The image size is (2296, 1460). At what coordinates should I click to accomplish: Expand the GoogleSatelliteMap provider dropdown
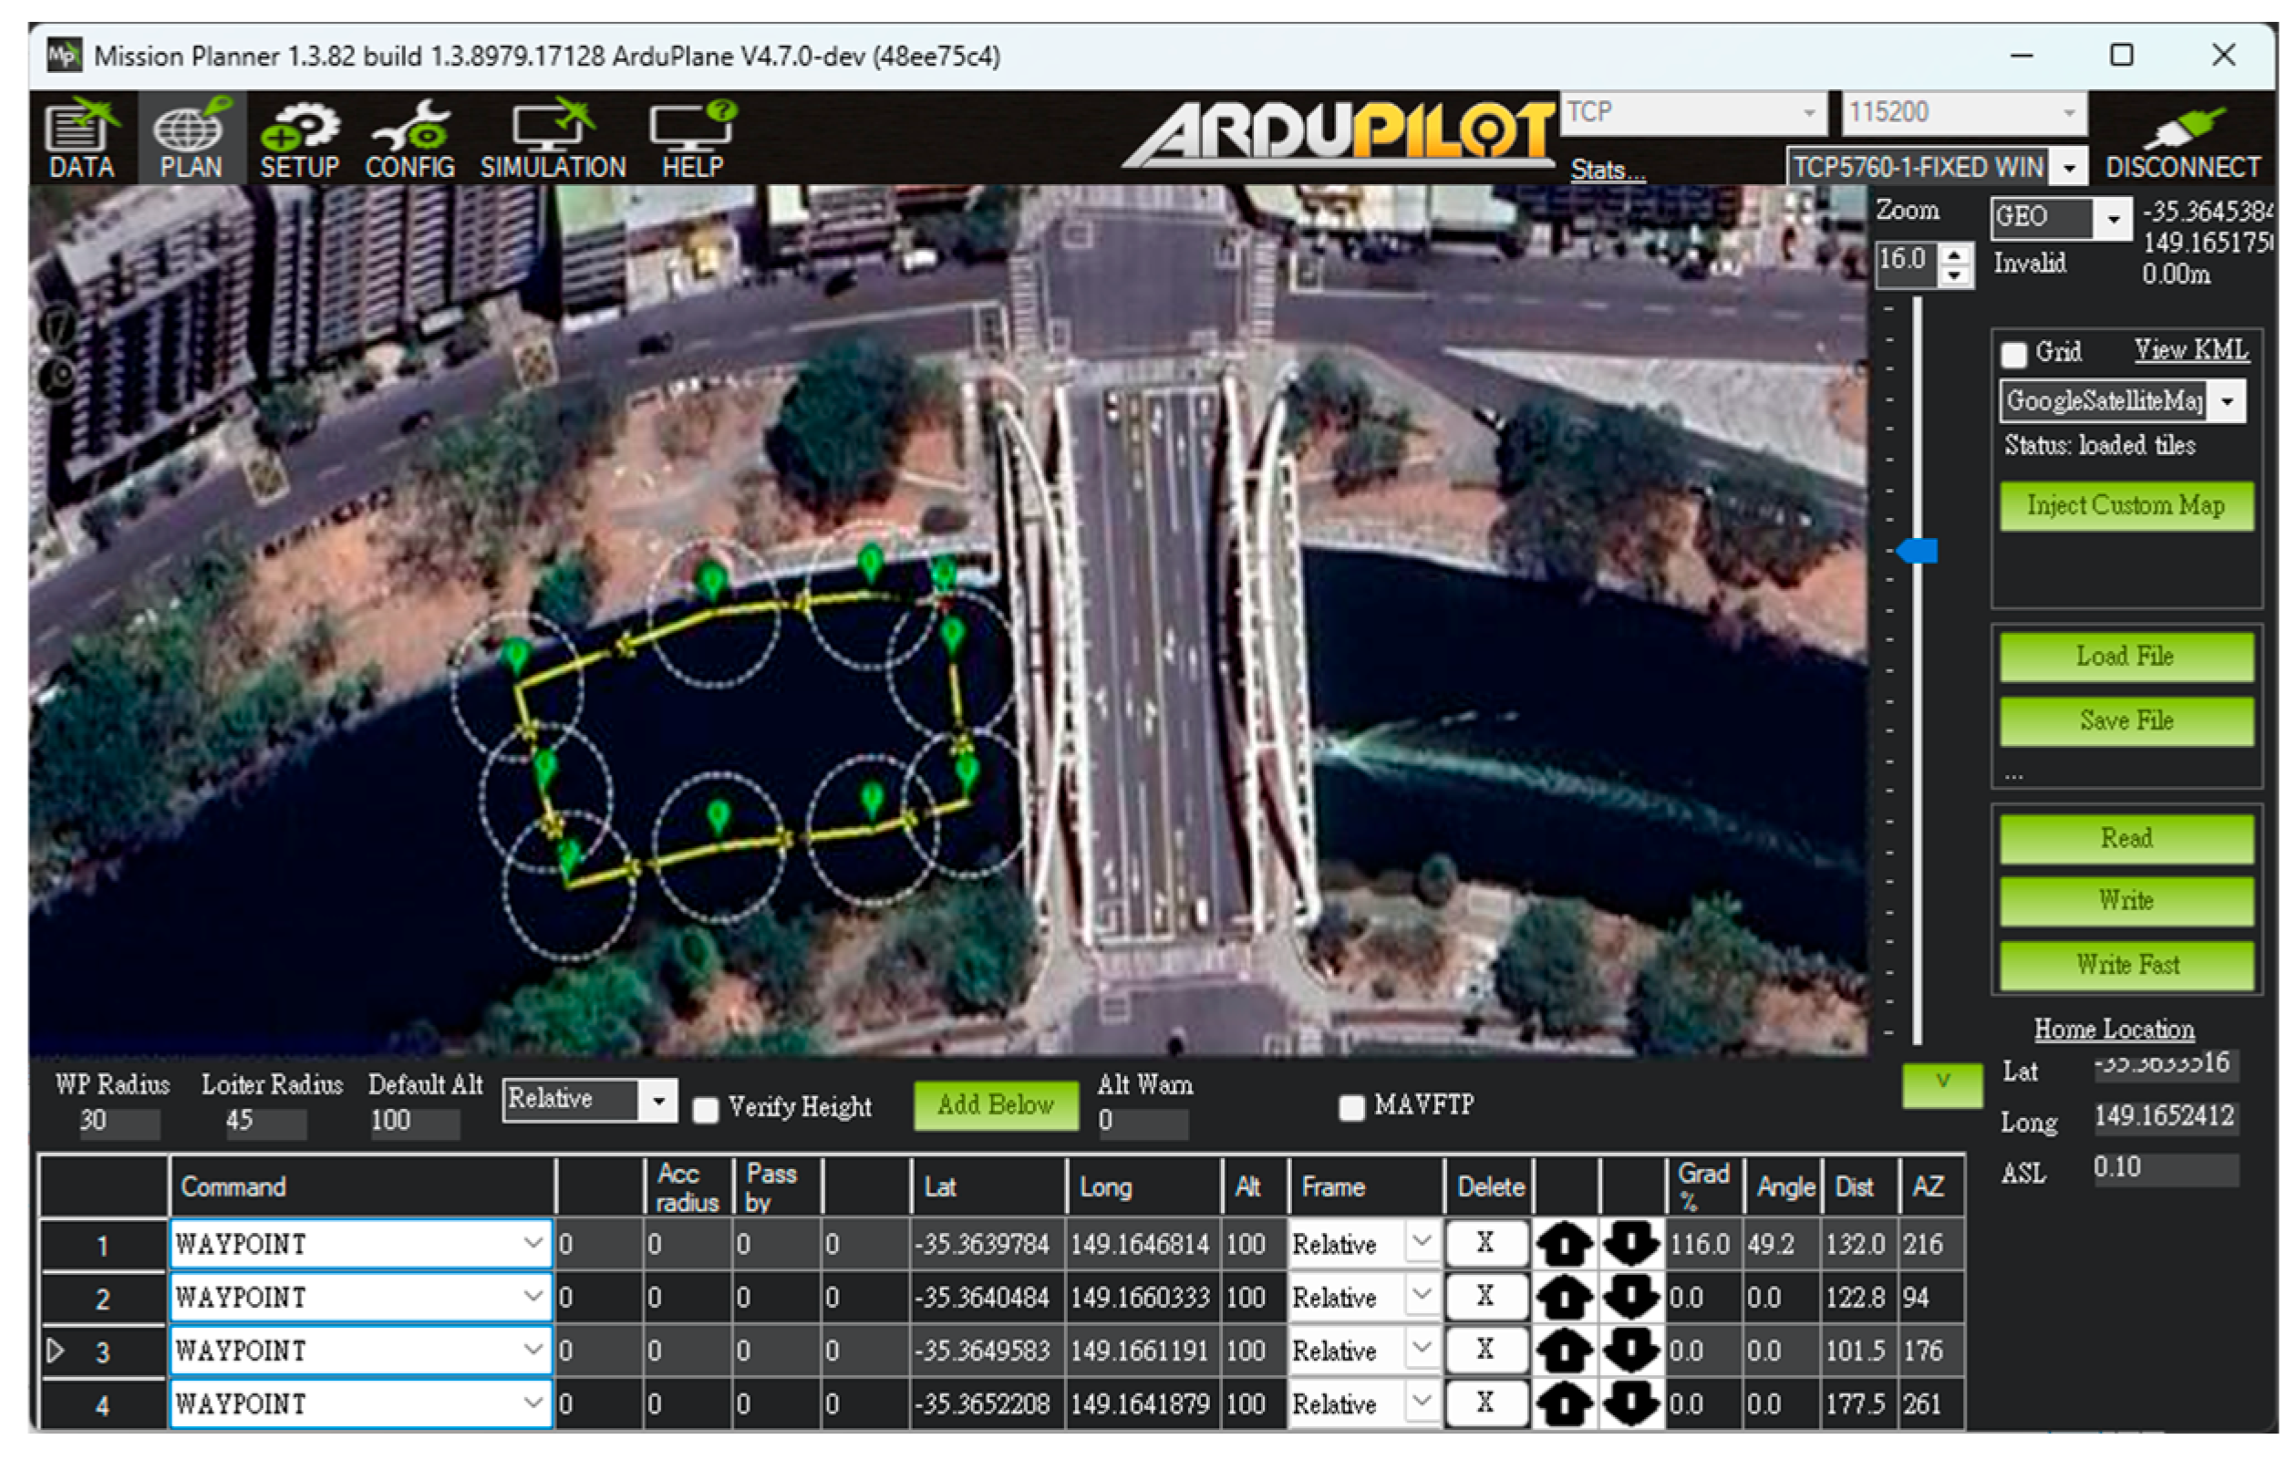point(2228,401)
